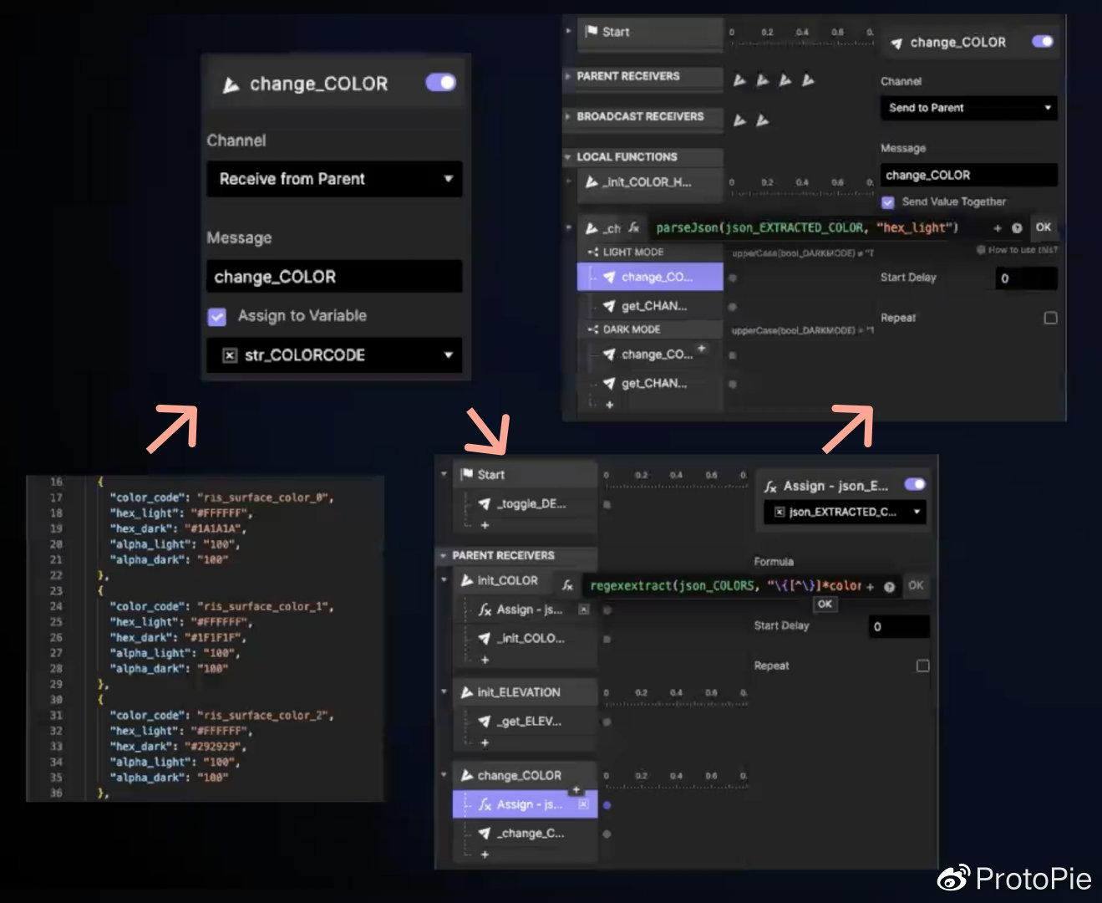Screen dimensions: 1102x903
Task: Select highlighted change_CO... under LIGHT MODE
Action: pyautogui.click(x=650, y=277)
